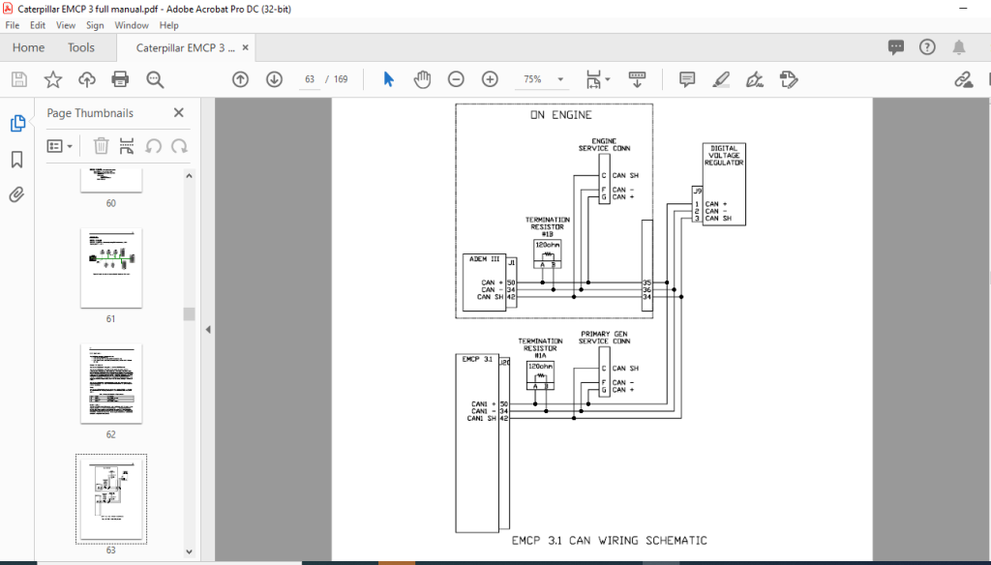Click the Add Comment speech bubble icon

click(x=686, y=79)
